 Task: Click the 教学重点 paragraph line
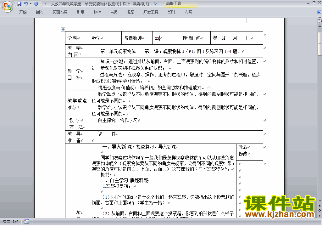coord(178,94)
